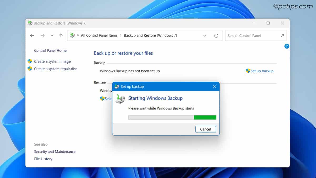Click the backup drive icon in dialog

click(x=121, y=99)
